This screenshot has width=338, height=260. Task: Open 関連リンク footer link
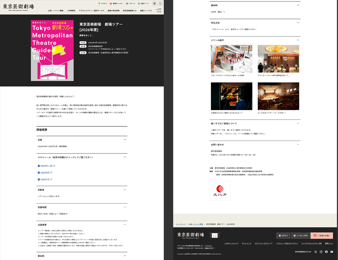(329, 243)
